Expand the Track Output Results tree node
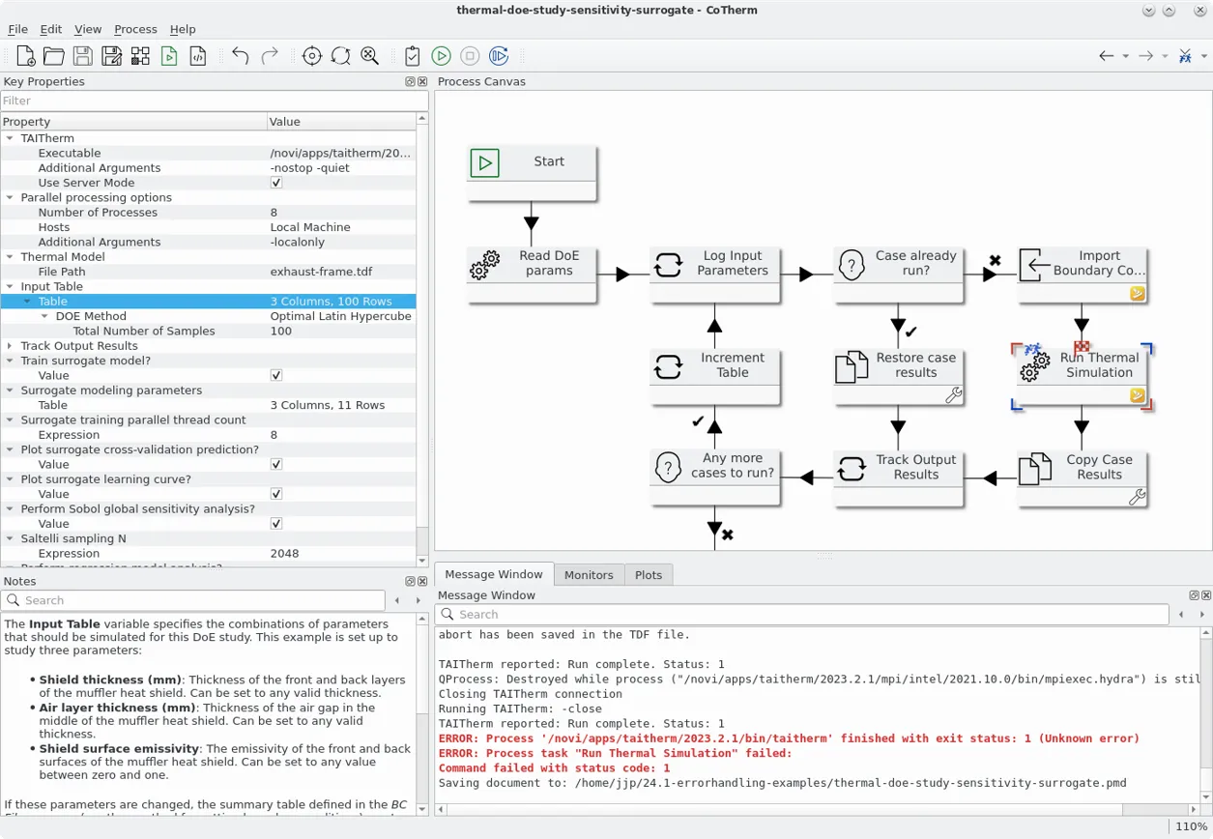The image size is (1213, 839). (10, 346)
